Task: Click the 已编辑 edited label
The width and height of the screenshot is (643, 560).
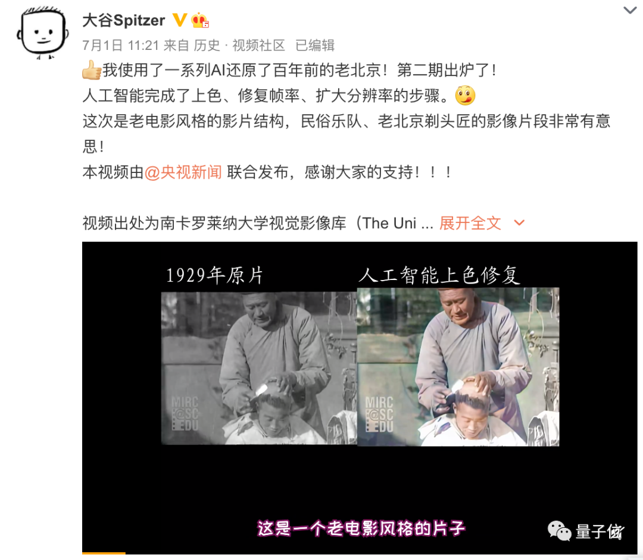Action: point(315,45)
